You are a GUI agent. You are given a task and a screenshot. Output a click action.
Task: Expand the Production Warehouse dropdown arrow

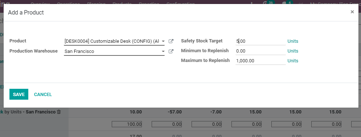pyautogui.click(x=163, y=51)
